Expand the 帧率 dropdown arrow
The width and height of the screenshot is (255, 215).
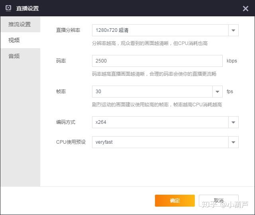pyautogui.click(x=218, y=92)
